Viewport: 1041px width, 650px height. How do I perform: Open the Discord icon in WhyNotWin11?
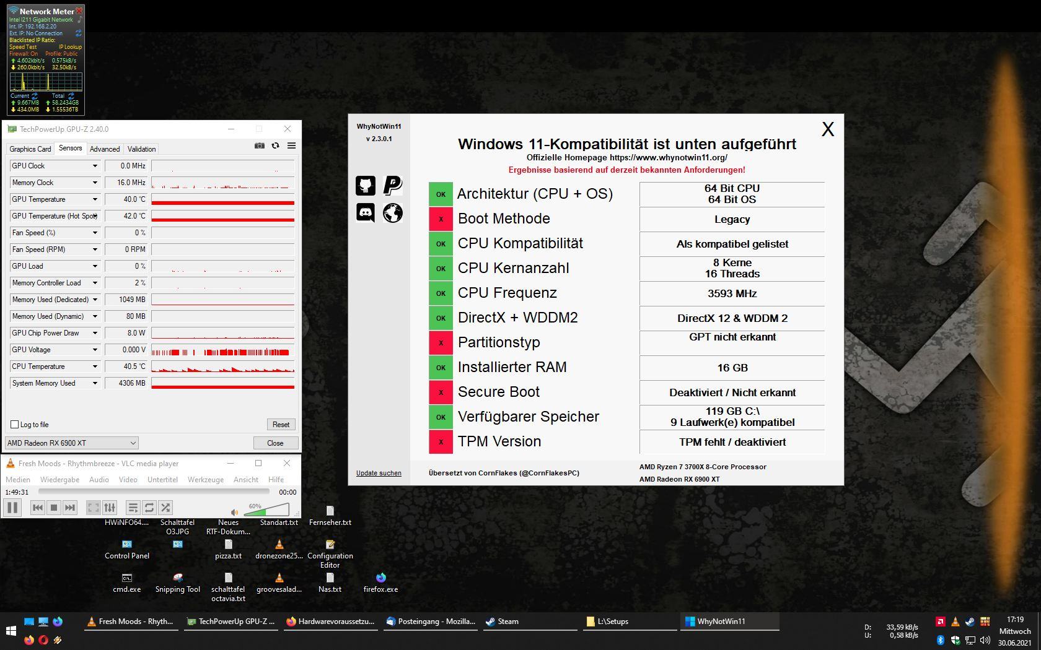[x=366, y=212]
